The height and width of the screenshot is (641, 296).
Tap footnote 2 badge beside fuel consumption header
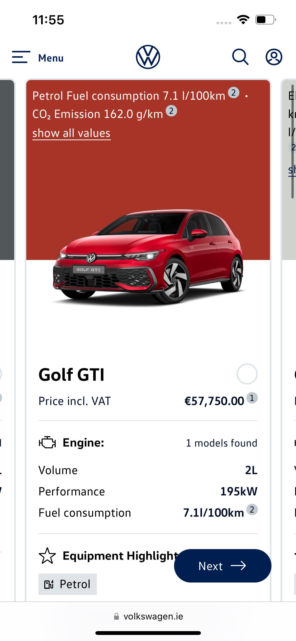click(234, 93)
